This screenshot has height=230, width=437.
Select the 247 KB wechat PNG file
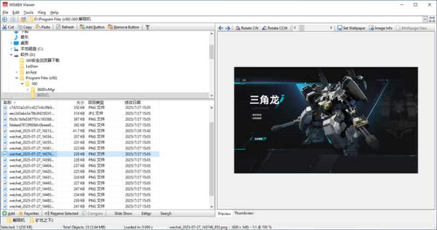(x=81, y=188)
